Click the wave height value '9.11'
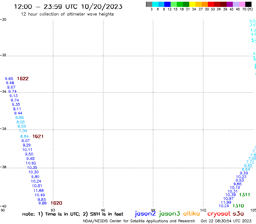The height and width of the screenshot is (224, 256). [17, 109]
